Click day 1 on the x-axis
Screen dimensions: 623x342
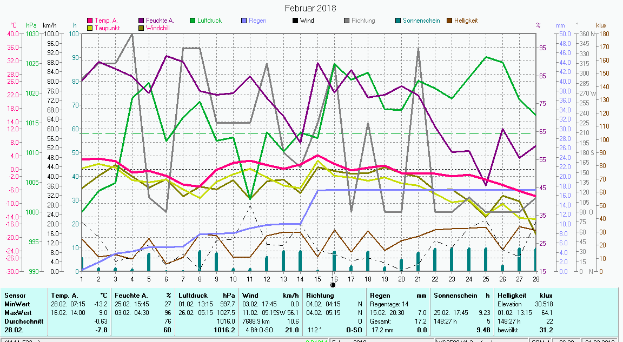[x=82, y=278]
